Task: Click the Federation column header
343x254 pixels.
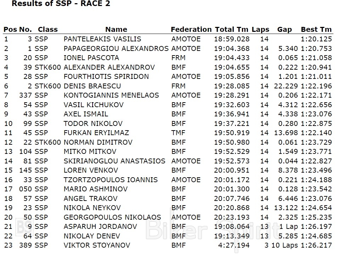Action: pyautogui.click(x=191, y=30)
